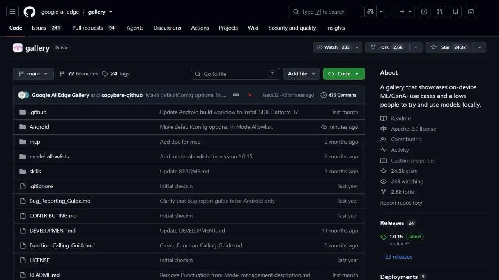Screen dimensions: 499x280
Task: Click the scale icon beside Apache-2.0 license
Action: click(x=384, y=129)
